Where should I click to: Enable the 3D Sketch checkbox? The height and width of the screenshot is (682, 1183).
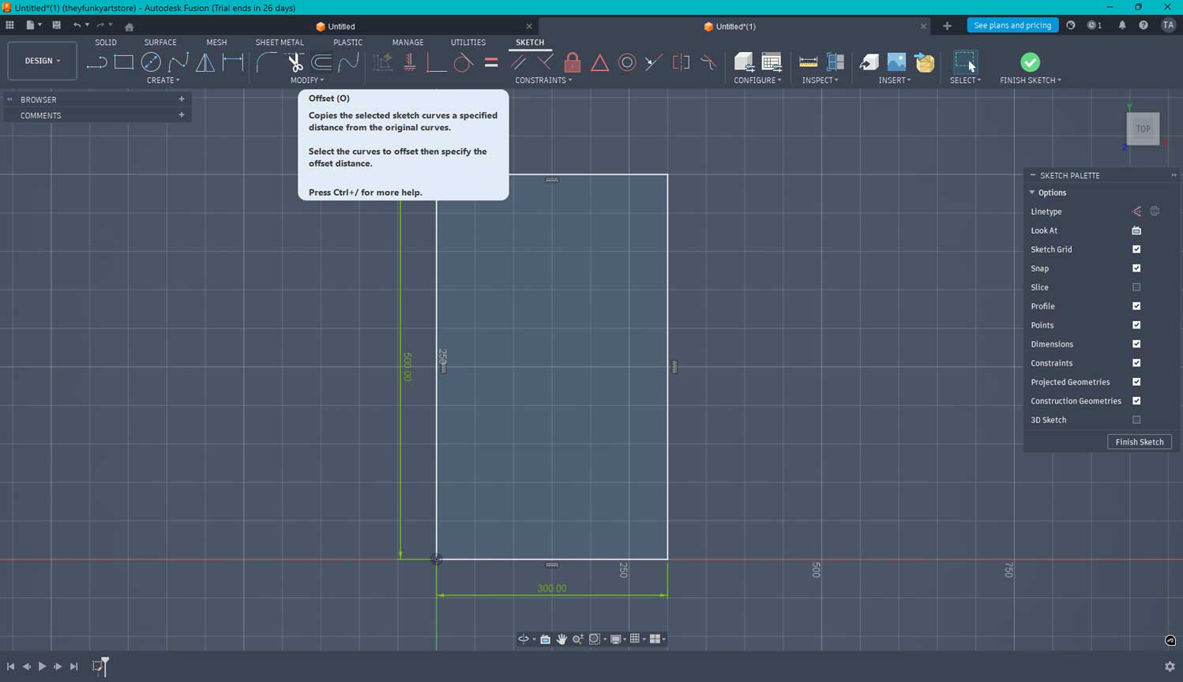point(1136,420)
